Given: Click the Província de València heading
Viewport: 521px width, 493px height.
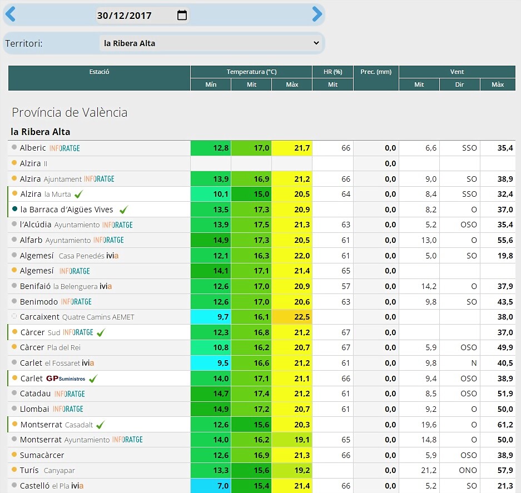Looking at the screenshot, I should pos(70,113).
